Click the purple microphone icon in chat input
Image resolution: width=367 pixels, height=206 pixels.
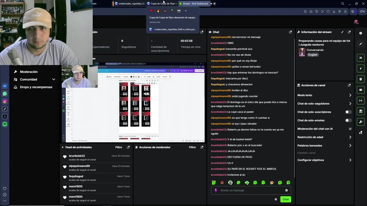[x=216, y=190]
